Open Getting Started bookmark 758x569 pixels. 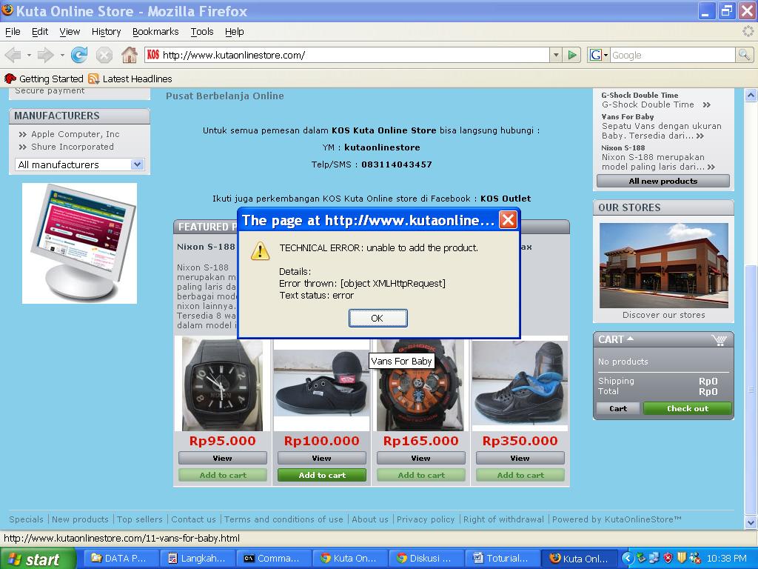44,79
